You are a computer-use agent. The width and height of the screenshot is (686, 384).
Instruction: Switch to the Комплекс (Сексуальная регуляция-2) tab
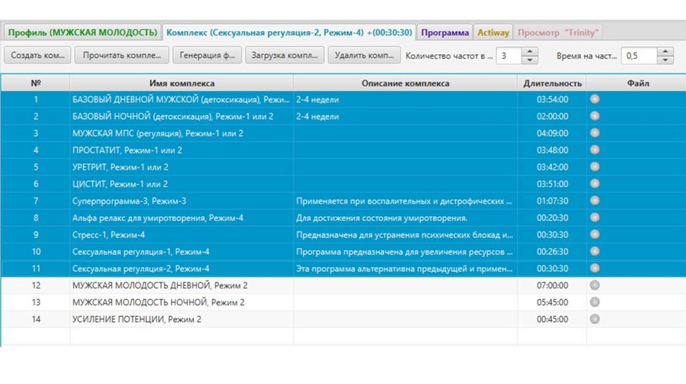tap(289, 32)
